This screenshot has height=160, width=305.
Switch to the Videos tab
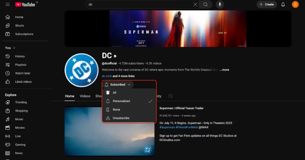(x=85, y=96)
